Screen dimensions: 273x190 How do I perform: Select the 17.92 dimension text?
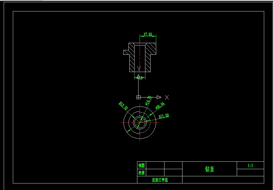pyautogui.click(x=148, y=34)
